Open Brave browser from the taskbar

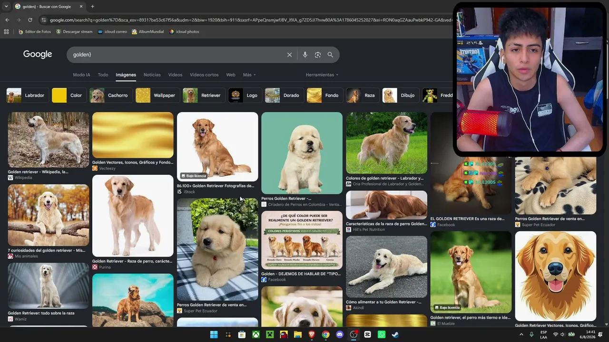point(312,334)
